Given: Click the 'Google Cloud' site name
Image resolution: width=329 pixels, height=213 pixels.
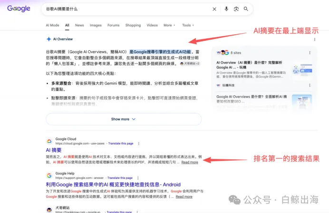Looking at the screenshot, I should [x=66, y=139].
